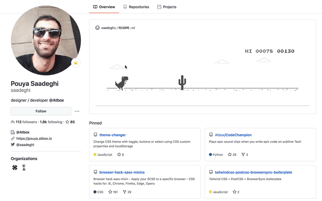Click the @Atbox organization entry in sidebar
Viewport: 322px width, 201px height.
(x=23, y=132)
